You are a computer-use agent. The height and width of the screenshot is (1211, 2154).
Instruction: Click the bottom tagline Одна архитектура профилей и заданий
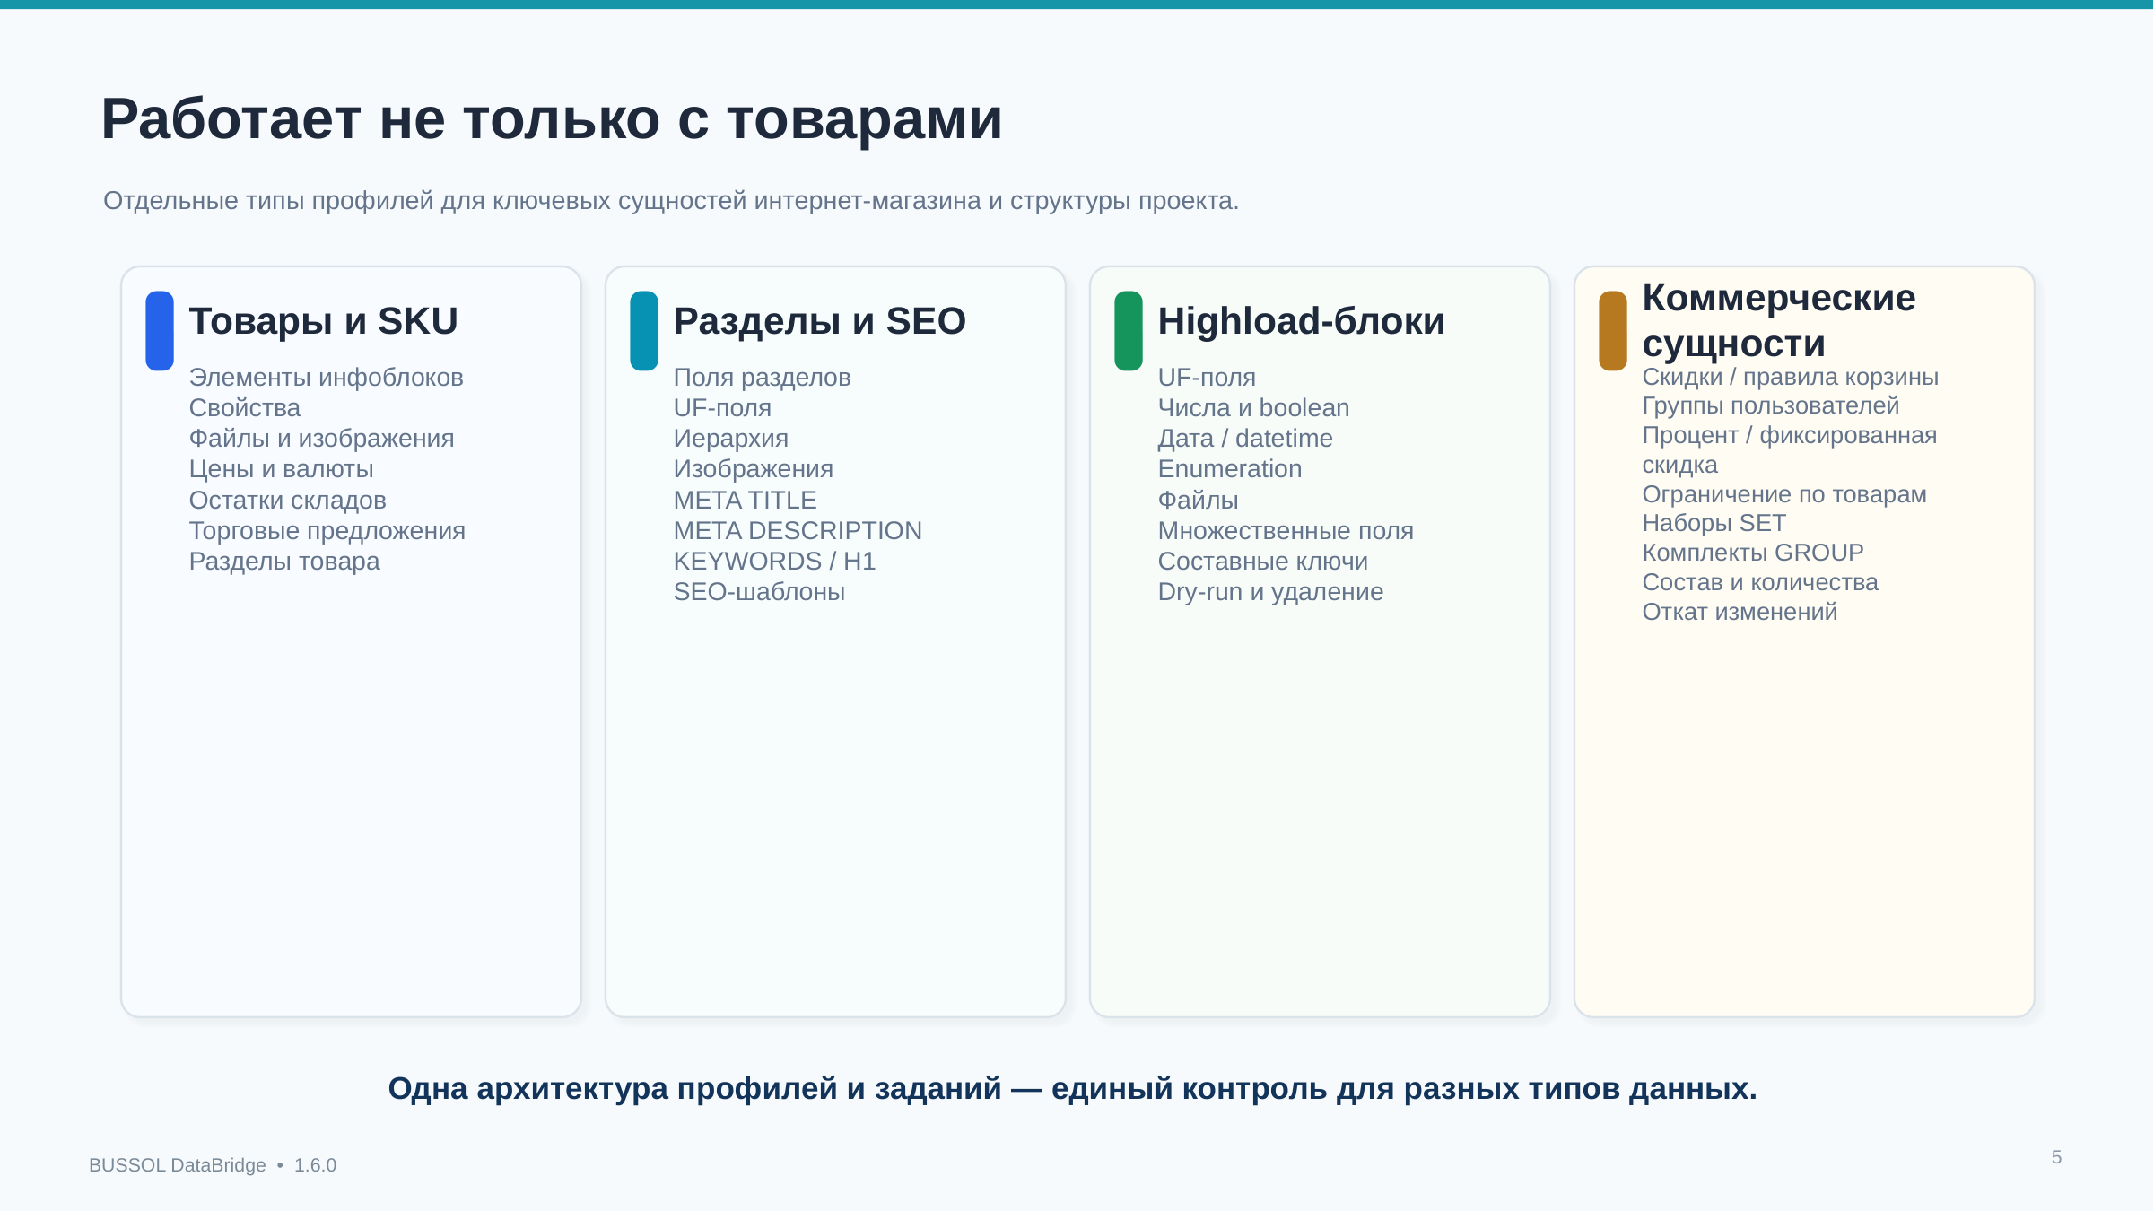coord(1072,1088)
